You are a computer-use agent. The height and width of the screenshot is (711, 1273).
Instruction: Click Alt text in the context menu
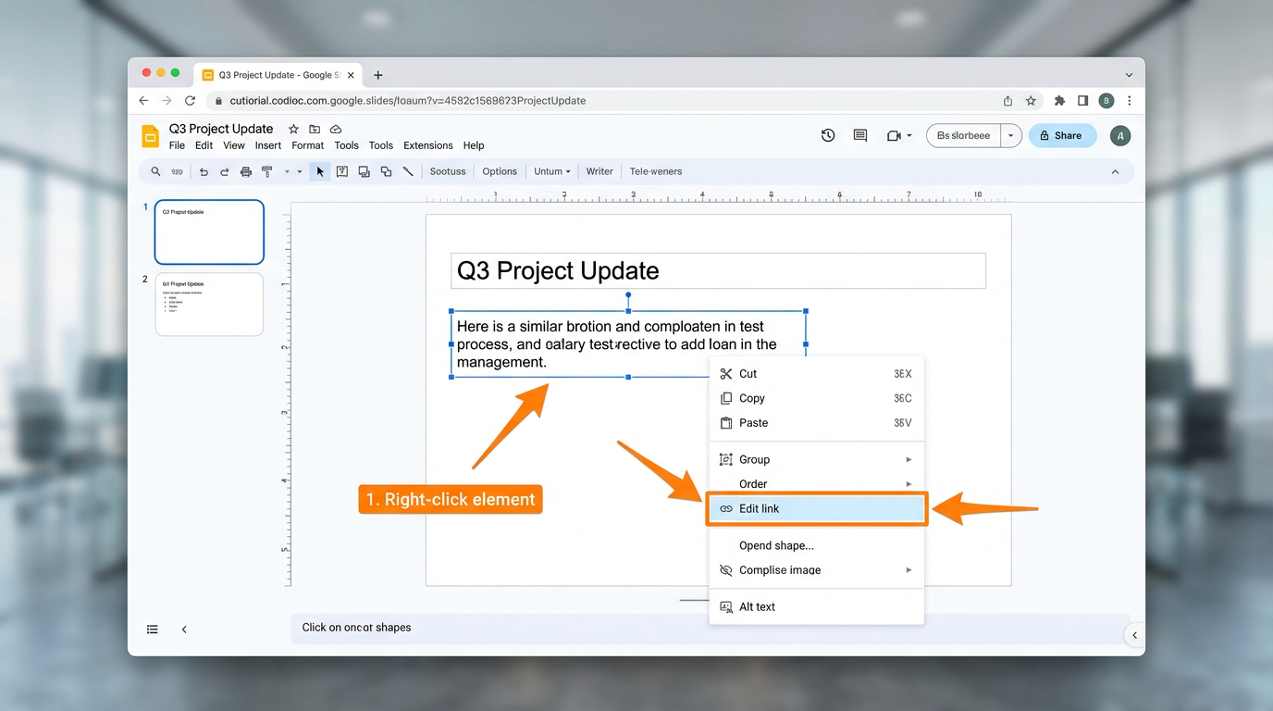pyautogui.click(x=757, y=606)
